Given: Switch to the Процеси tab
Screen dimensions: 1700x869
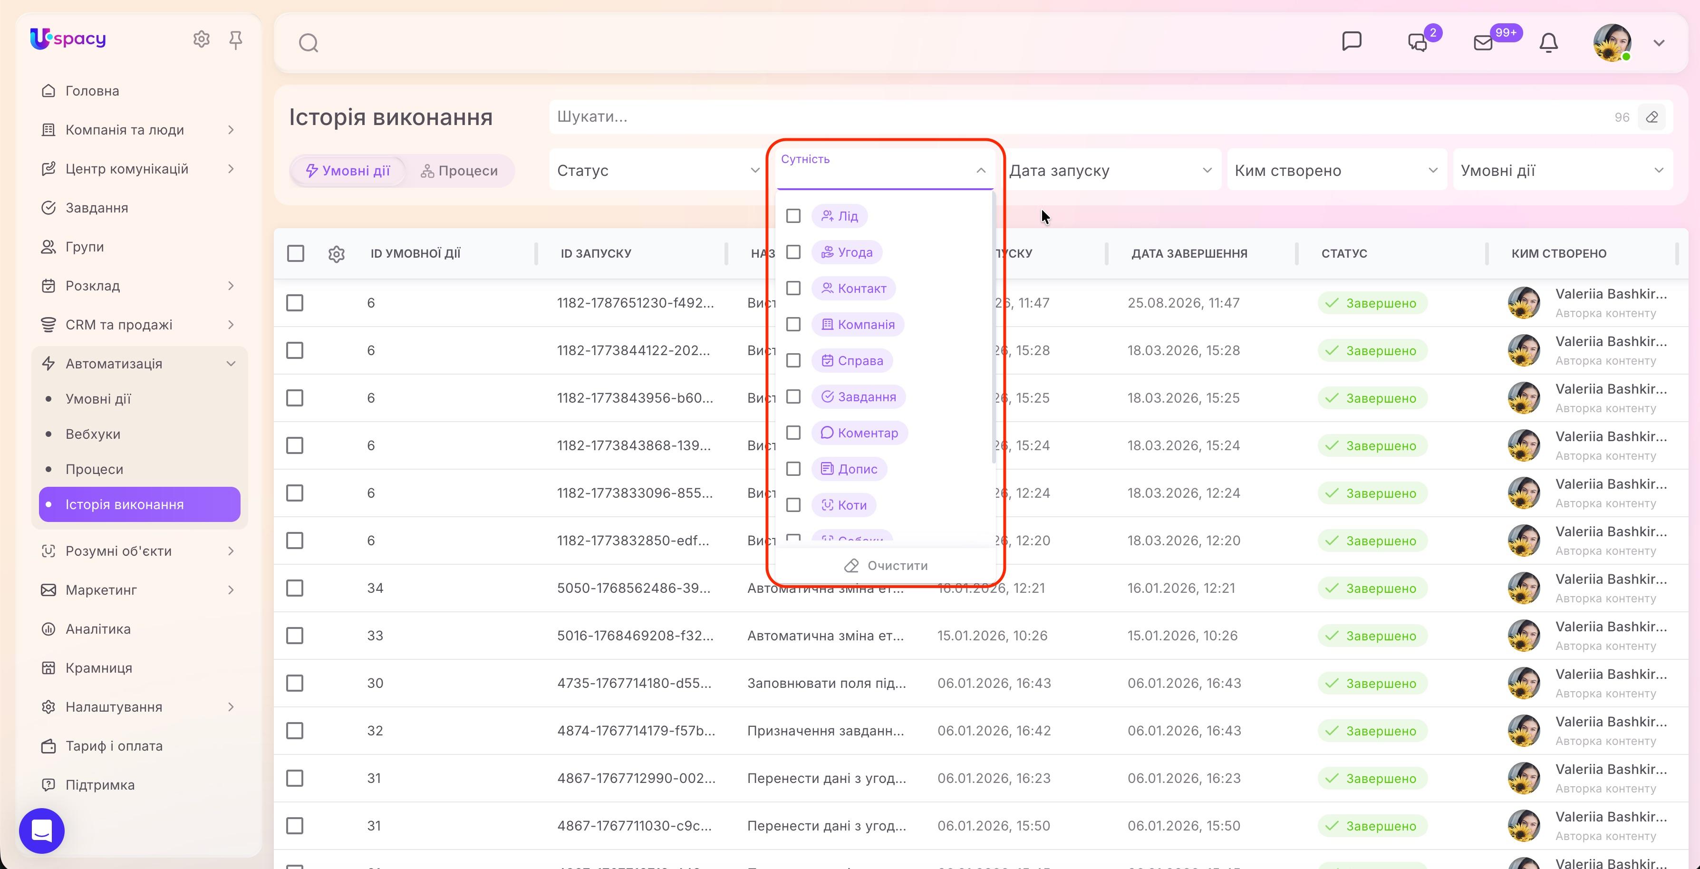Looking at the screenshot, I should [x=459, y=171].
